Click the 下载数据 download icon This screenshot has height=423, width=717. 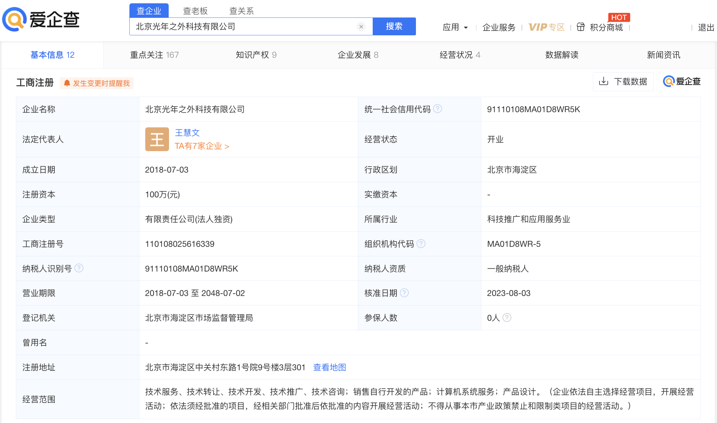[x=604, y=81]
